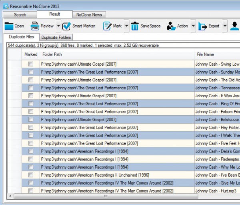The image size is (240, 205).
Task: Click the Smart Marker label
Action: point(84,26)
